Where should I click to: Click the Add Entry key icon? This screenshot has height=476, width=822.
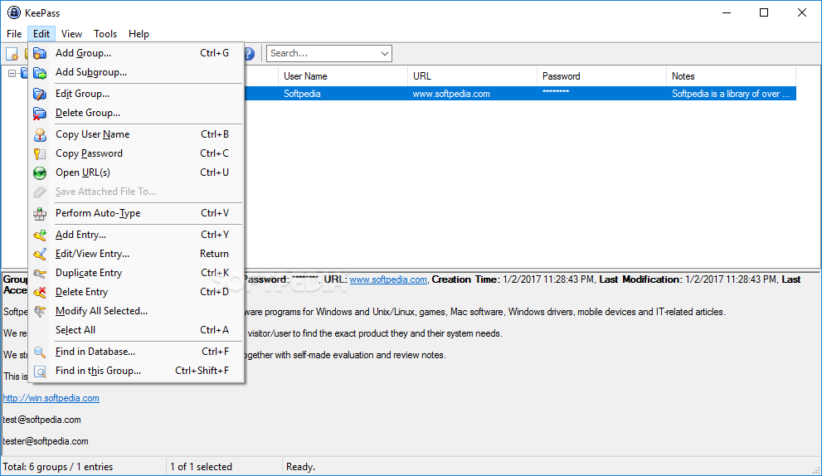tap(40, 235)
